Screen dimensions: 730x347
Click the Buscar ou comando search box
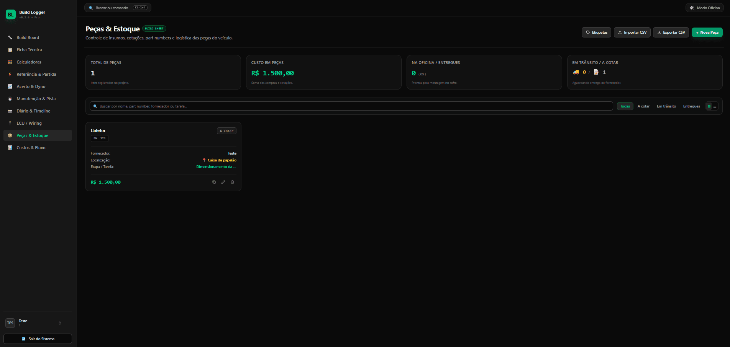coord(118,8)
